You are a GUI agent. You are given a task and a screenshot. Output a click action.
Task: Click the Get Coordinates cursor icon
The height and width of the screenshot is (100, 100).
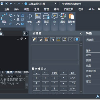point(52,39)
